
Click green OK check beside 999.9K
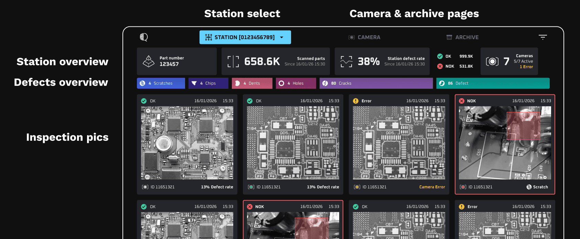pyautogui.click(x=440, y=56)
